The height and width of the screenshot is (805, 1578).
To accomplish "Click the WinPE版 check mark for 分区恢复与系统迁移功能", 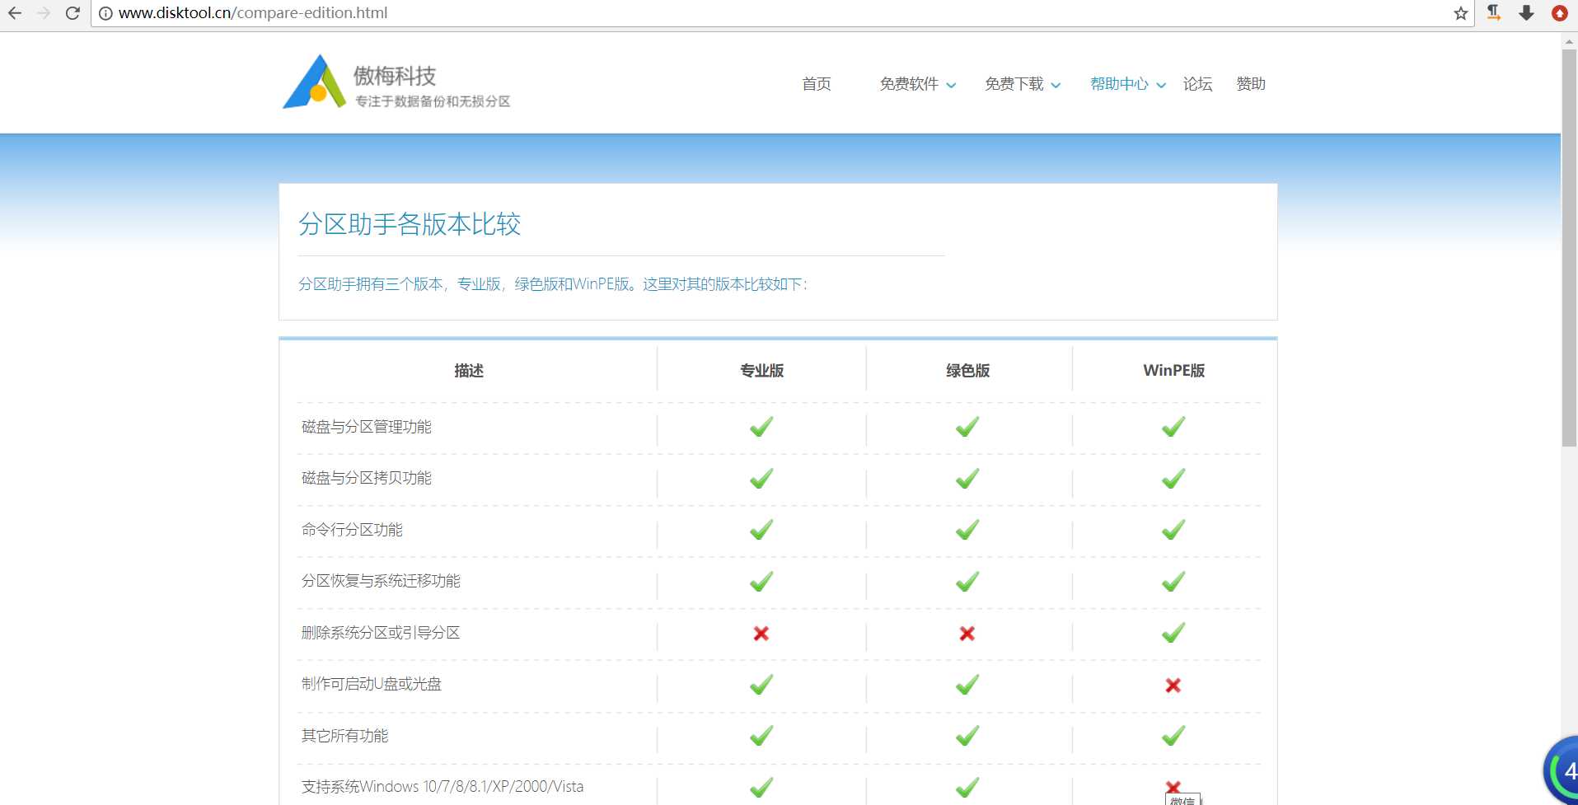I will coord(1173,582).
